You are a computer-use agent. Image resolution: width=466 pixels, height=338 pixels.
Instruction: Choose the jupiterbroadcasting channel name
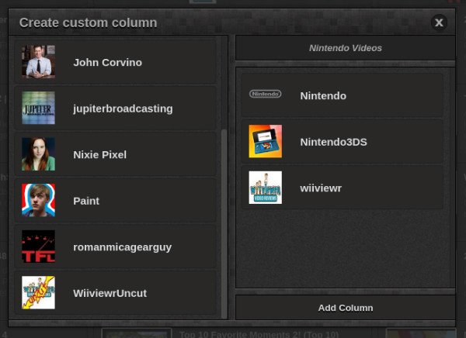click(123, 109)
